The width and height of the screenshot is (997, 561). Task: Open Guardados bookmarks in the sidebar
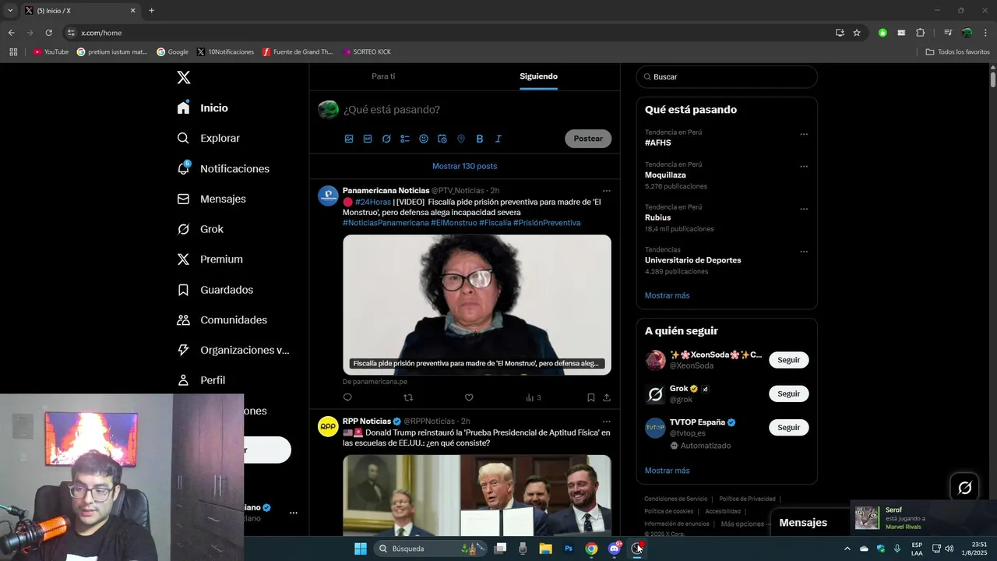(x=215, y=290)
